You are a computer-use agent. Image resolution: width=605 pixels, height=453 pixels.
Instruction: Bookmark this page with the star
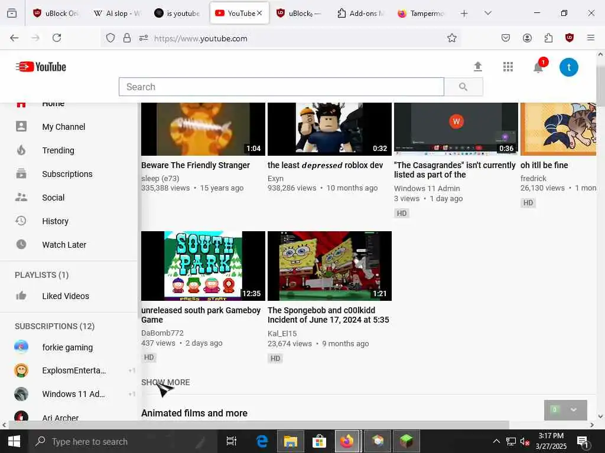click(452, 38)
